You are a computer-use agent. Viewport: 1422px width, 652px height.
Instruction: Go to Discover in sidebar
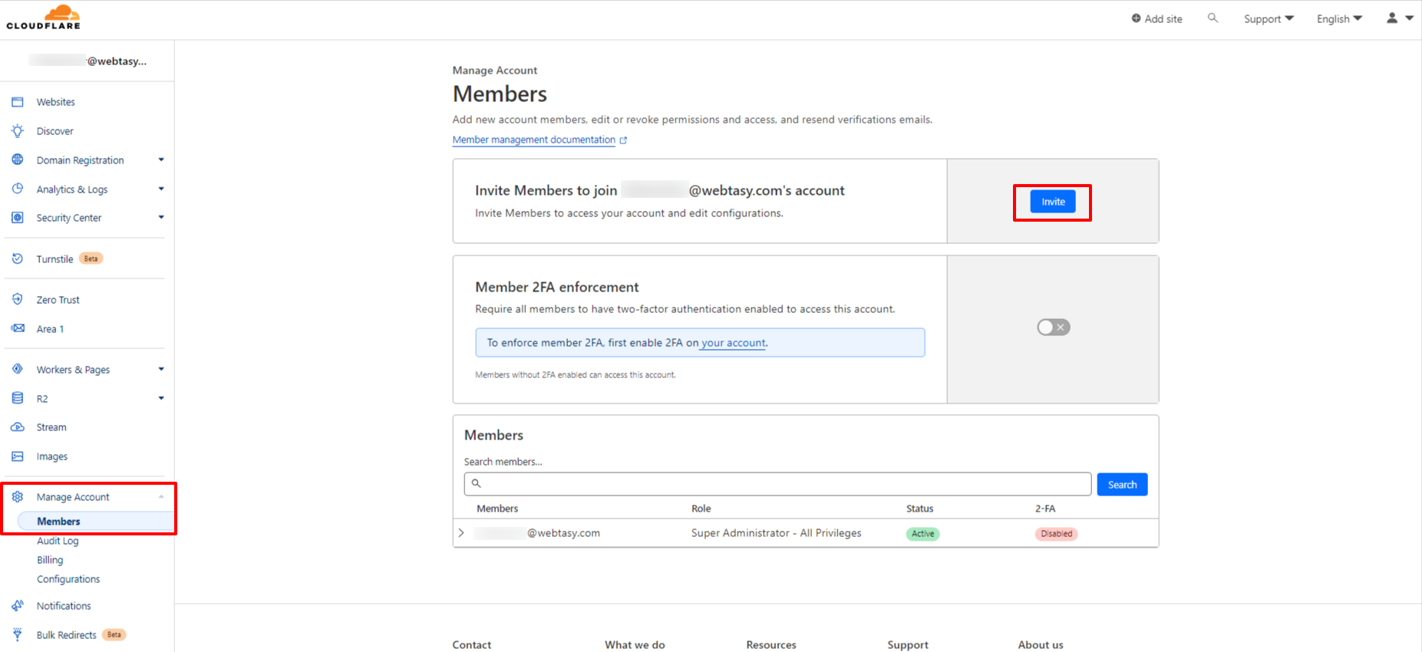click(x=55, y=131)
